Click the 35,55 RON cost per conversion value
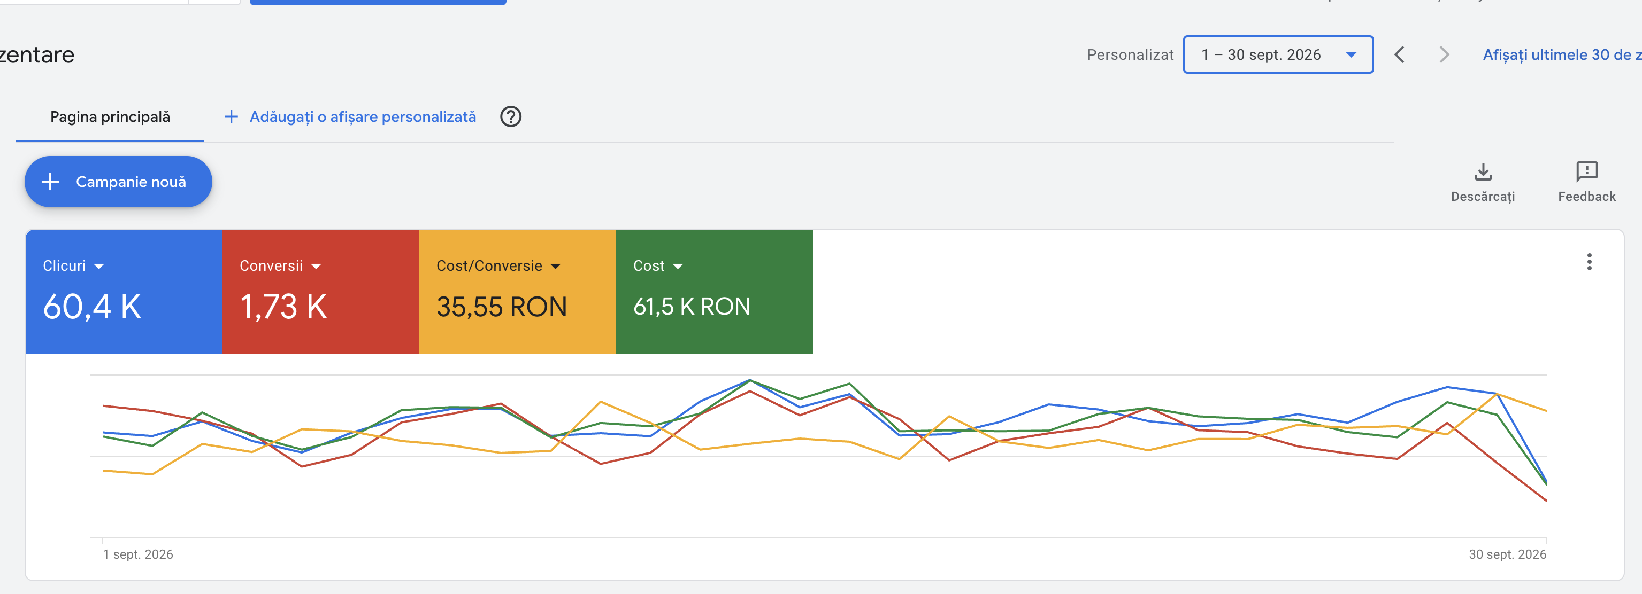 tap(502, 307)
